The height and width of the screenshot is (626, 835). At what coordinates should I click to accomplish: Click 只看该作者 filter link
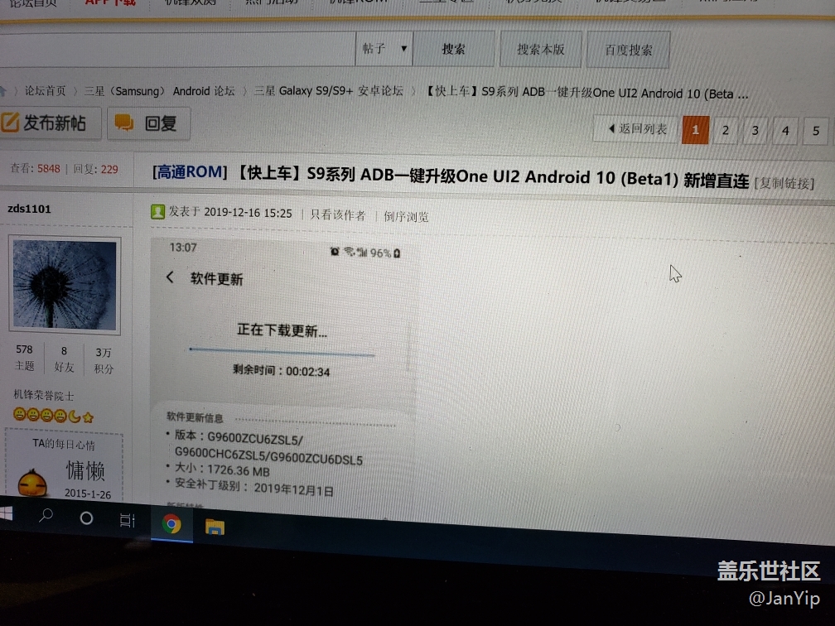click(x=337, y=215)
